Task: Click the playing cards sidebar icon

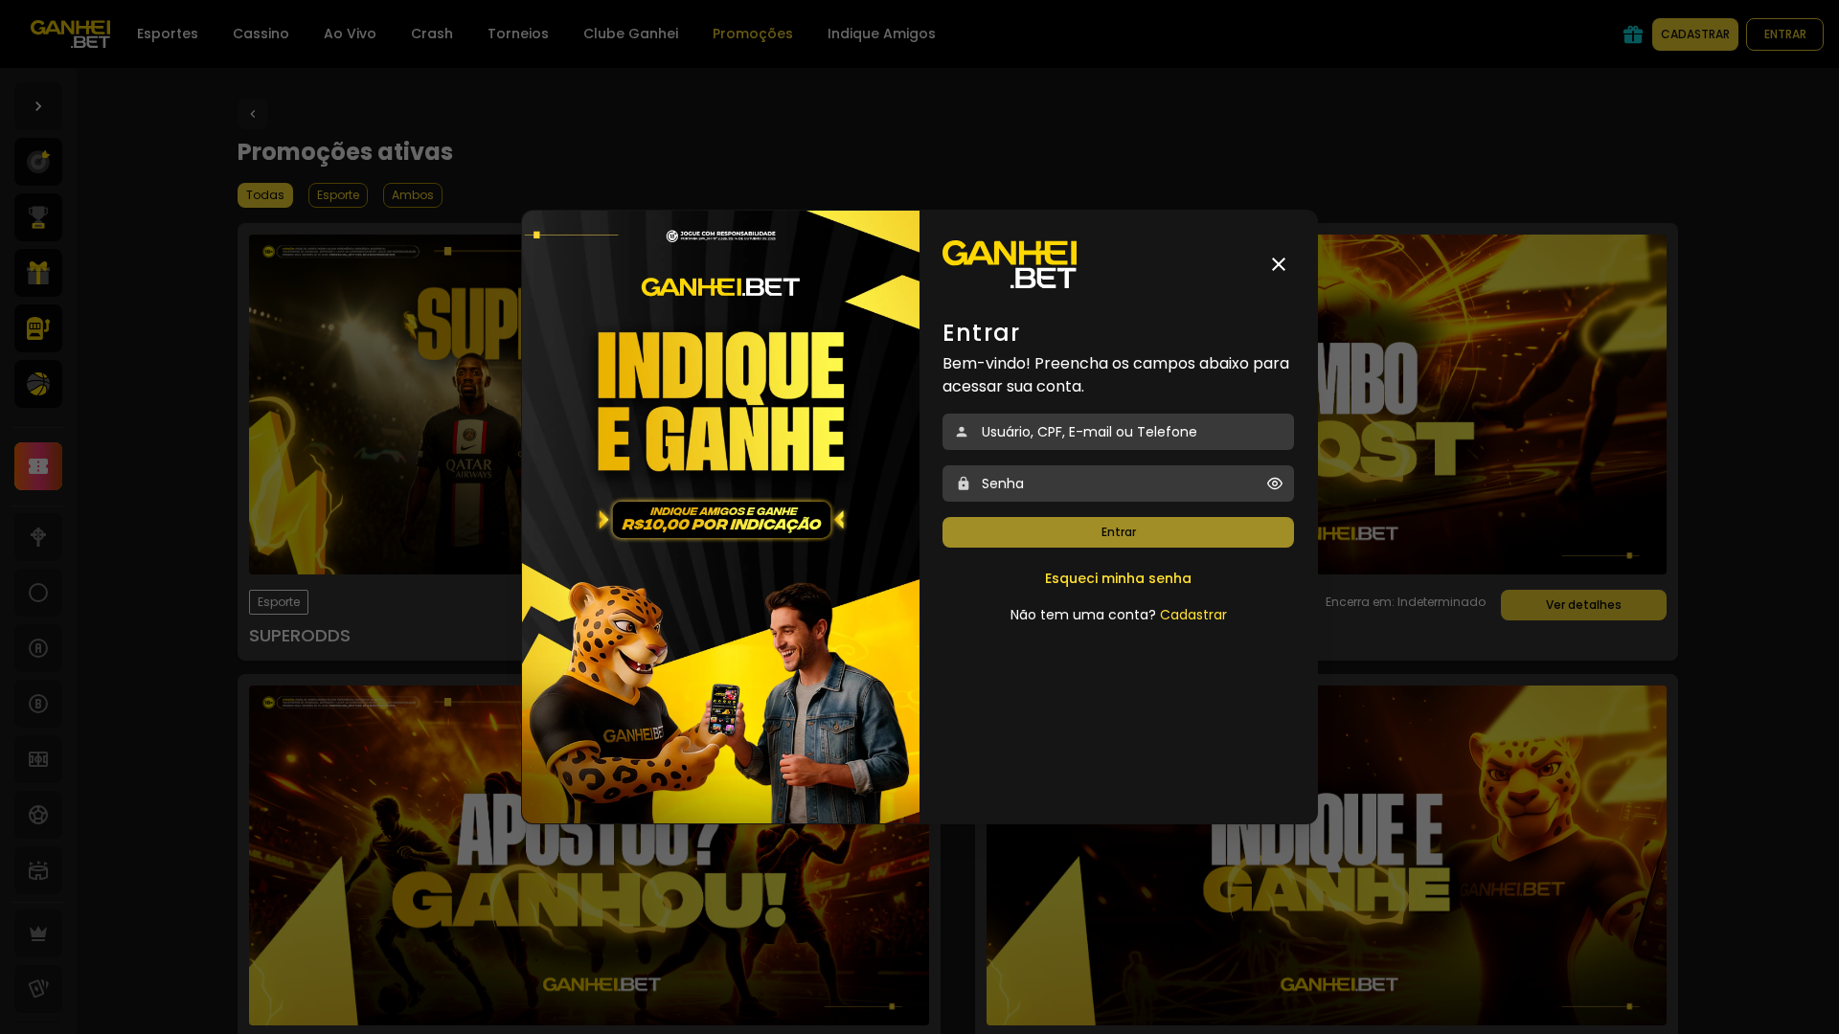Action: (x=38, y=989)
